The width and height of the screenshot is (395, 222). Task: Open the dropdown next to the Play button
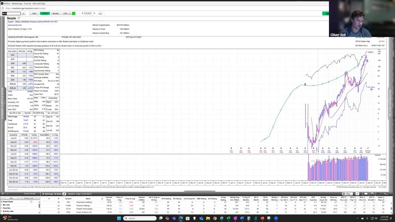357,194
